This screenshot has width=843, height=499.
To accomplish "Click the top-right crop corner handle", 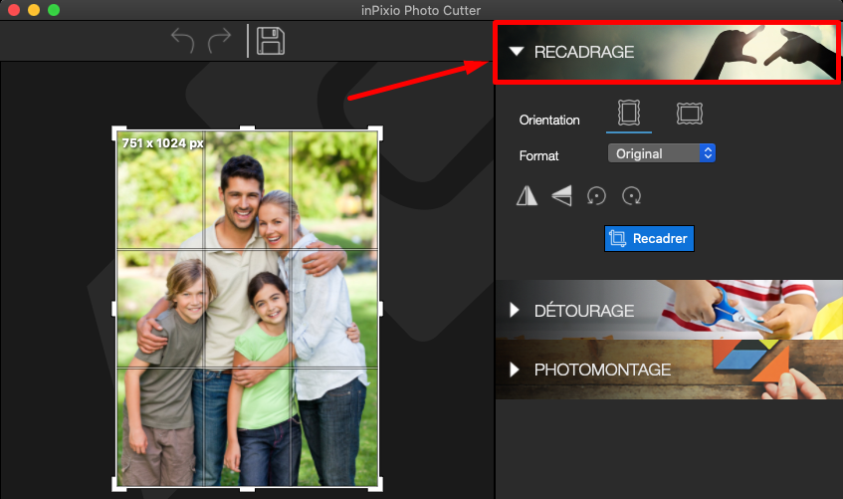I will (376, 132).
